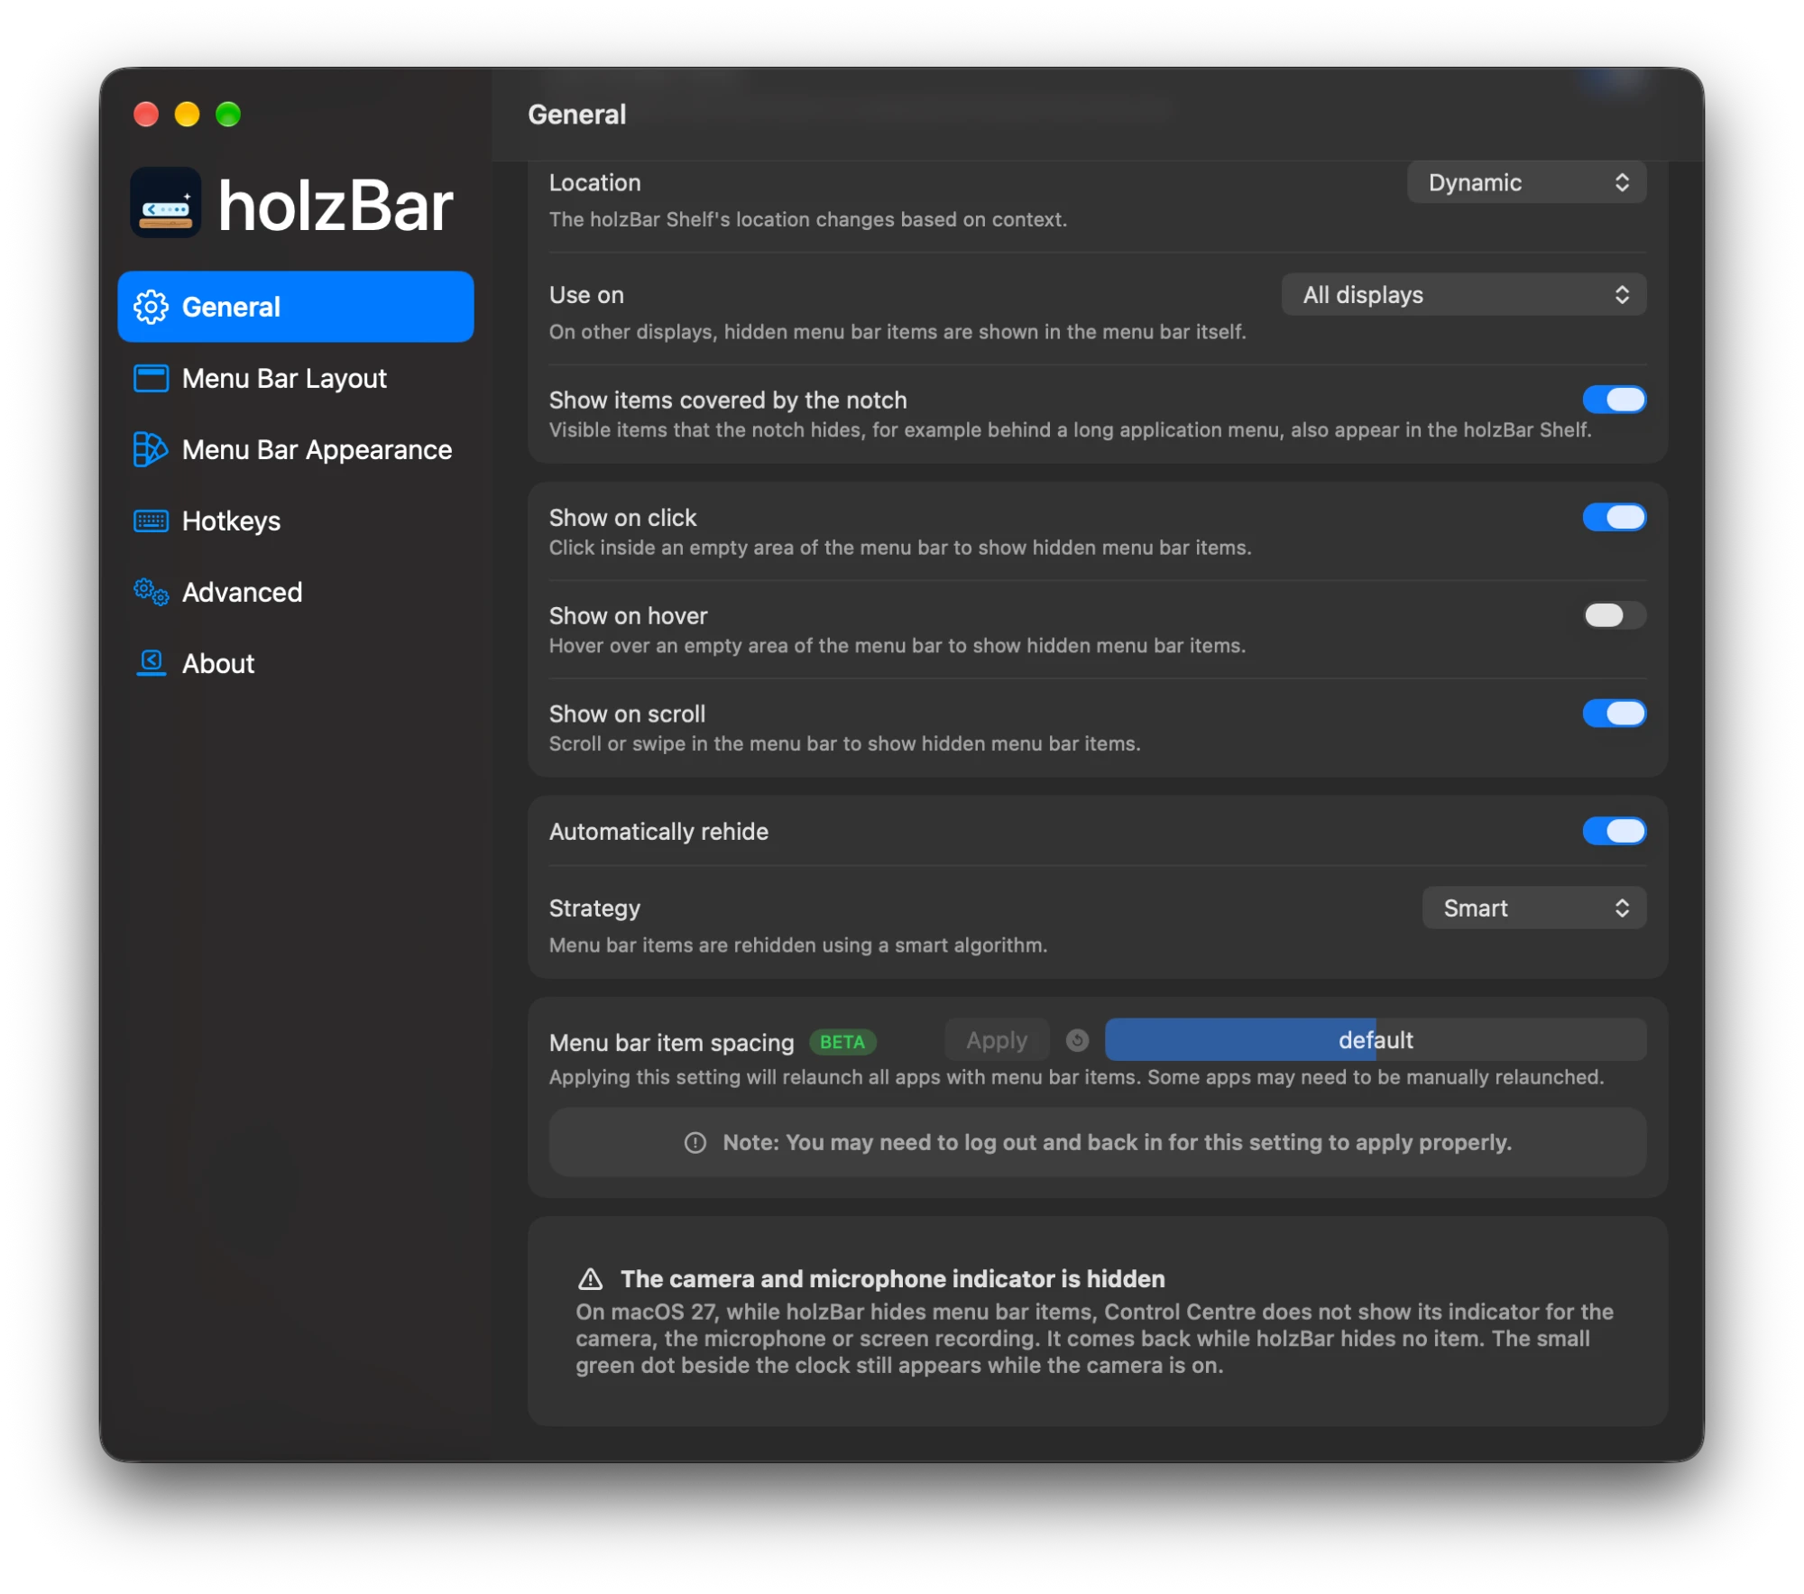The height and width of the screenshot is (1594, 1804).
Task: Open the About page
Action: click(296, 663)
